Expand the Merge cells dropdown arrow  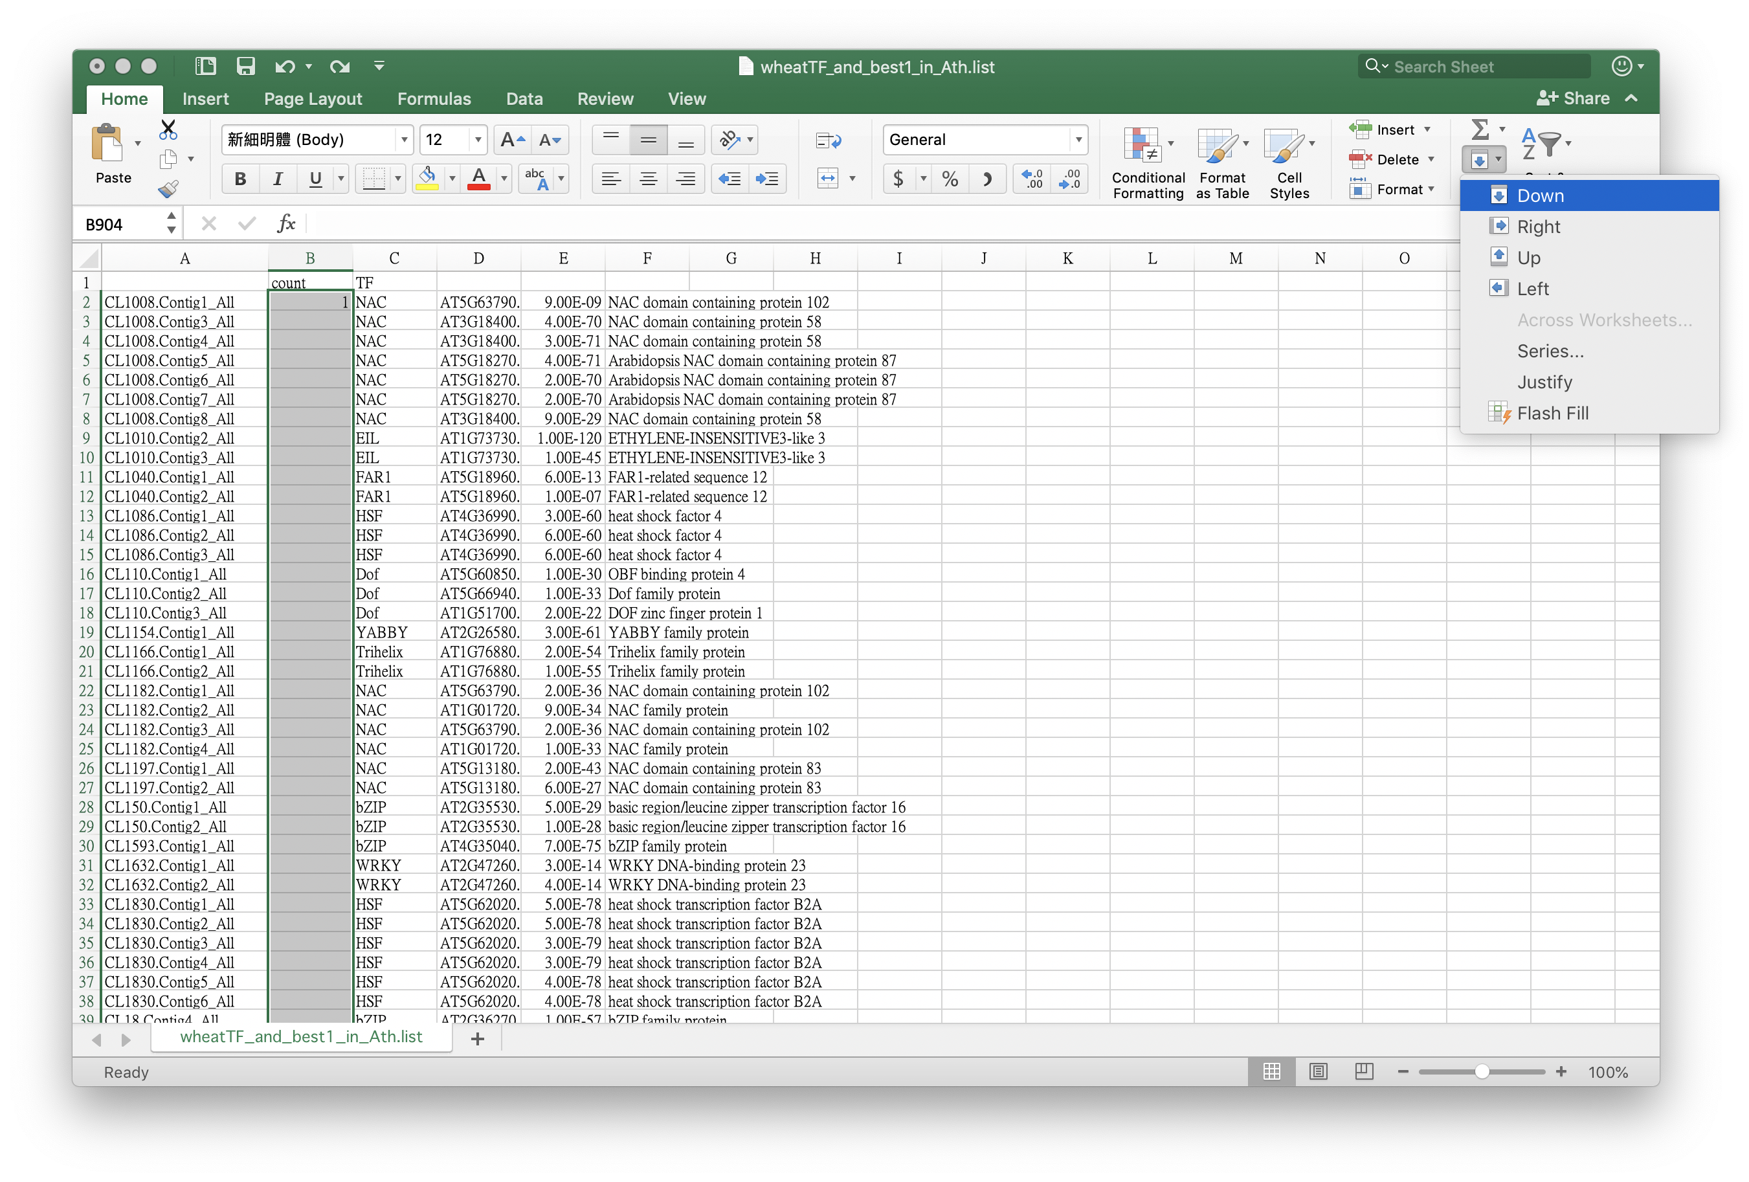(852, 178)
